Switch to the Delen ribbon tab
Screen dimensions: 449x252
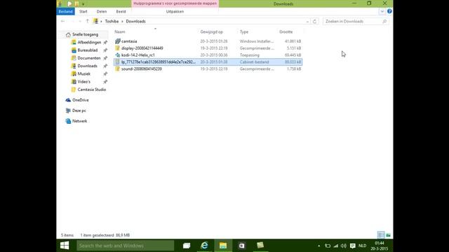point(102,11)
